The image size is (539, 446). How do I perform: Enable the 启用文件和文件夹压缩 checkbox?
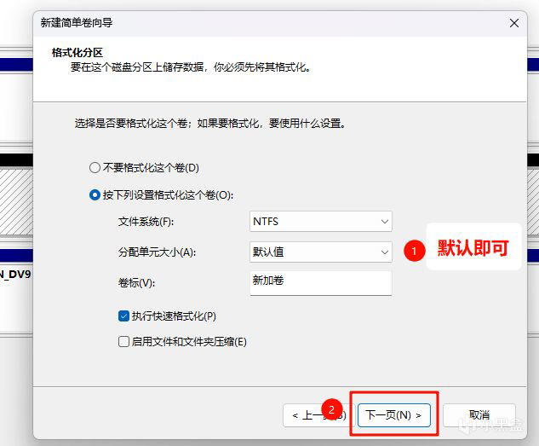123,342
